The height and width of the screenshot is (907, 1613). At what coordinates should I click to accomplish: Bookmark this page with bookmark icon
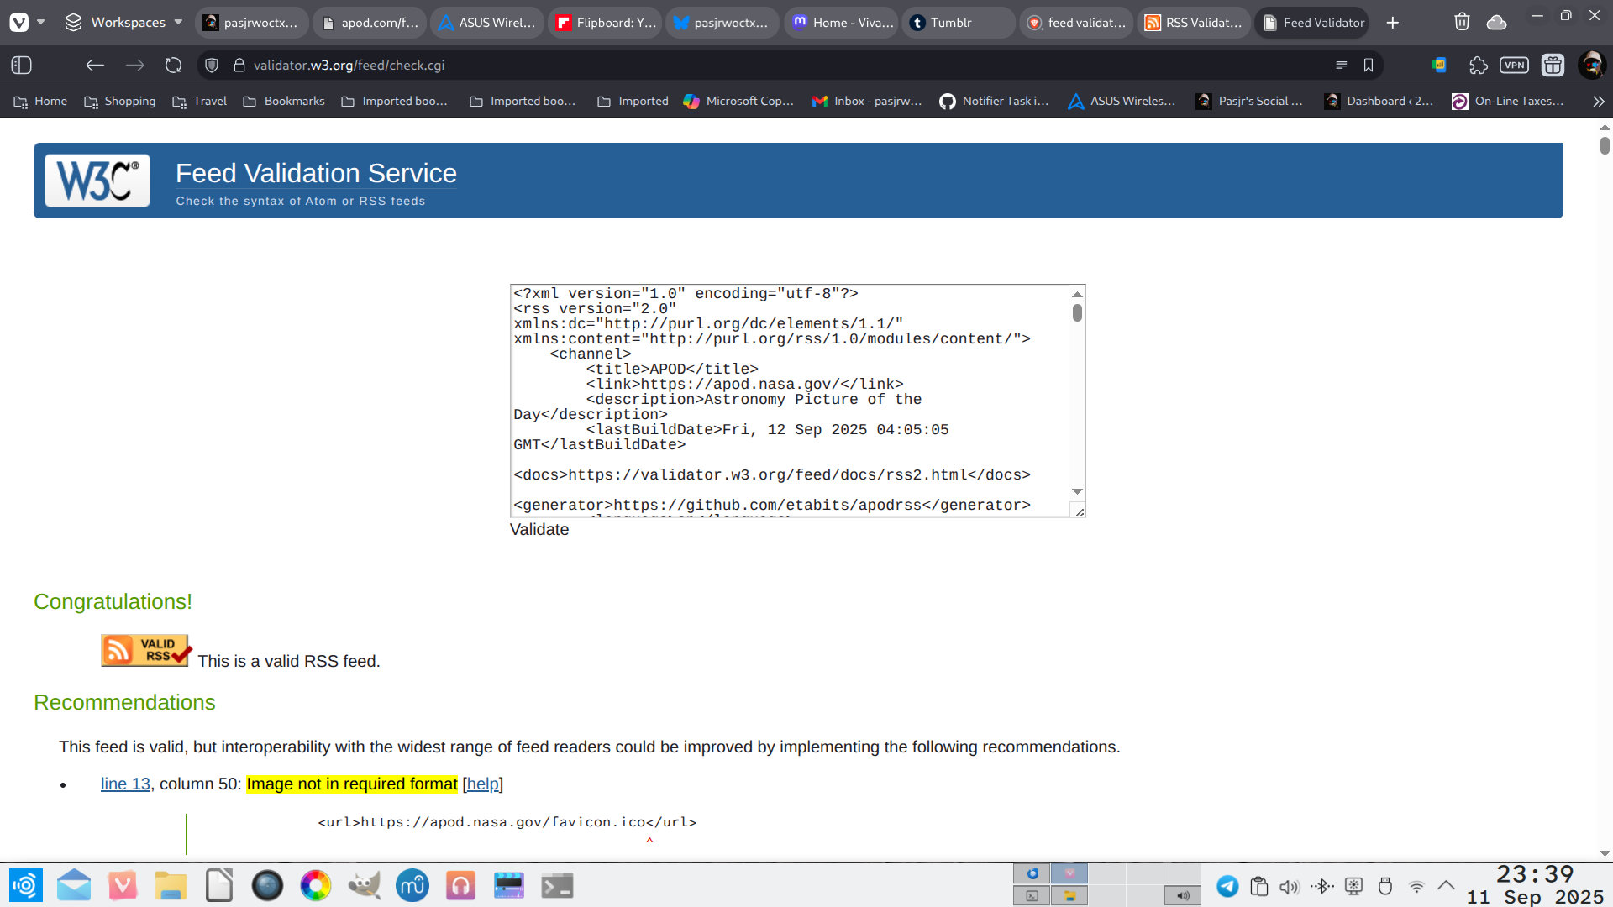[1369, 66]
